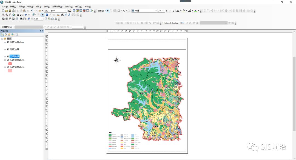Viewport: 296px width, 160px height.
Task: Open the Go To XY tool
Action: pos(69,15)
